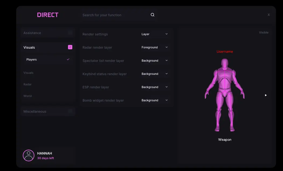Click the Visible label in preview
This screenshot has width=283, height=171.
[264, 32]
